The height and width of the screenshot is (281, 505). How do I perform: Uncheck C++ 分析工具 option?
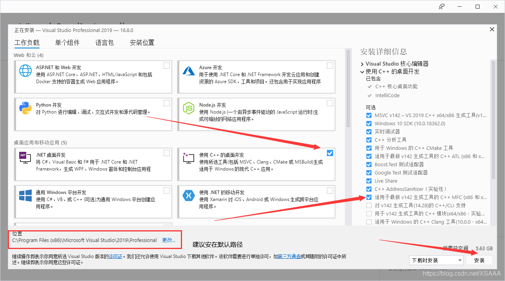(x=369, y=140)
